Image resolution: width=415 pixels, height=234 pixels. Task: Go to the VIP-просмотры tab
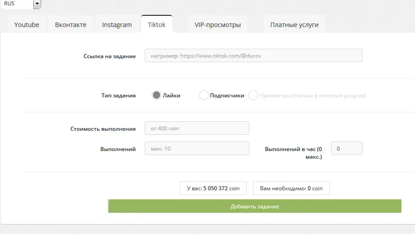coord(218,25)
